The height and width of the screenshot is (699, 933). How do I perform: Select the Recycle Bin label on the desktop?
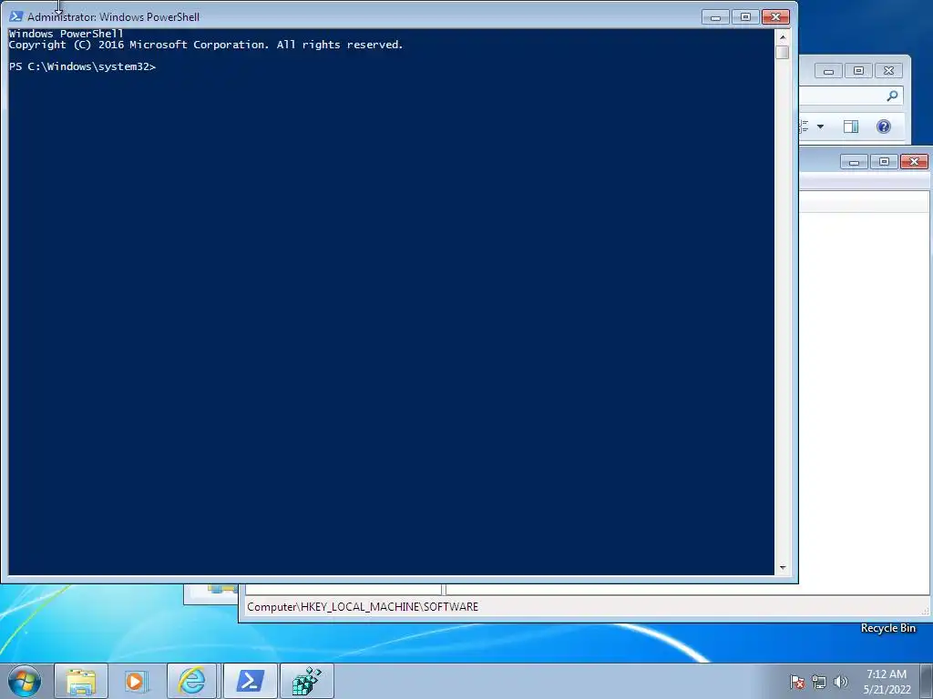[887, 628]
